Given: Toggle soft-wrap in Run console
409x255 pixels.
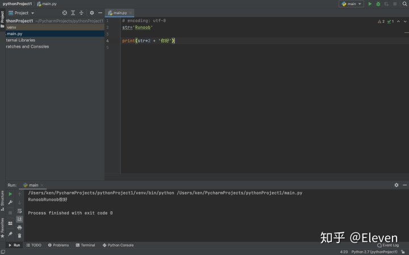Looking at the screenshot, I should [x=19, y=211].
